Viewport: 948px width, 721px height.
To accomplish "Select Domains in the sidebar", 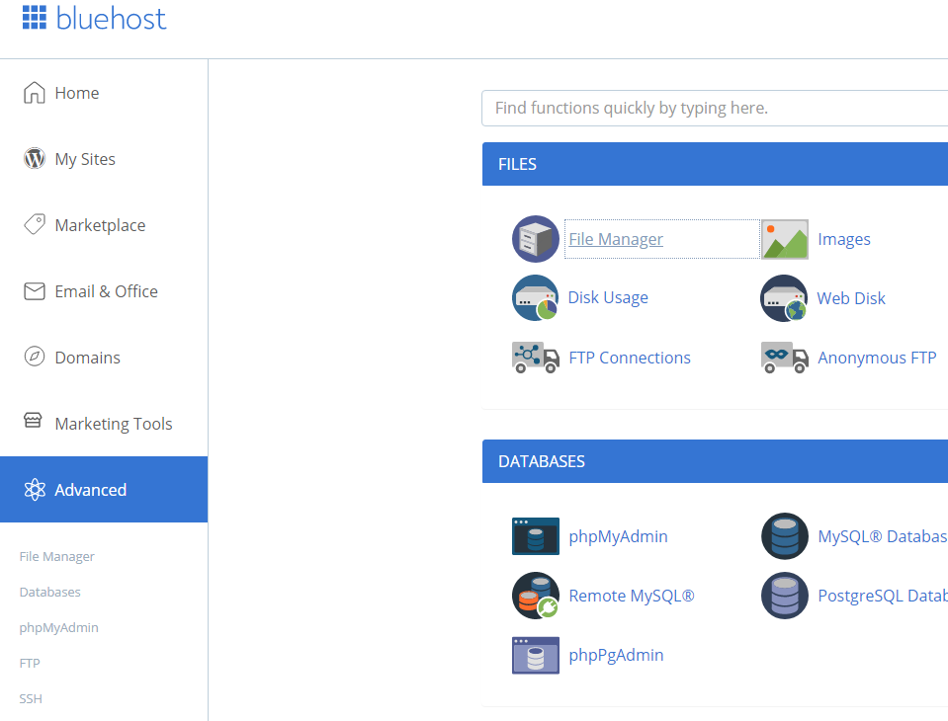I will point(88,358).
